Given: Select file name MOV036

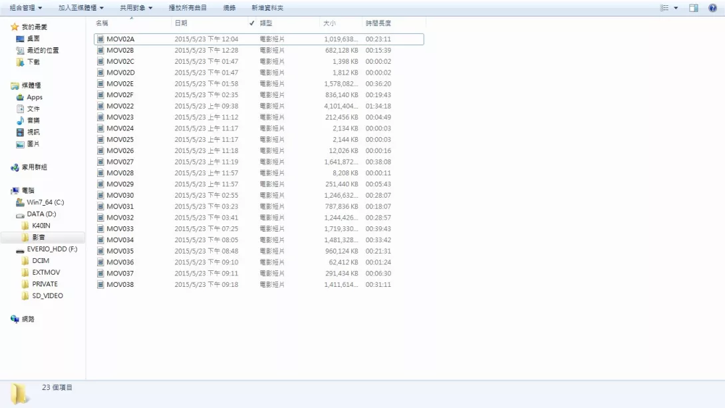Looking at the screenshot, I should pyautogui.click(x=120, y=262).
